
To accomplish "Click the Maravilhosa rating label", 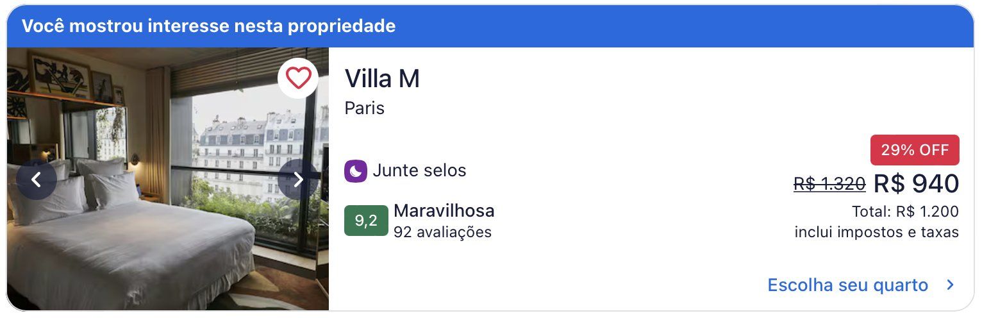I will pyautogui.click(x=444, y=210).
